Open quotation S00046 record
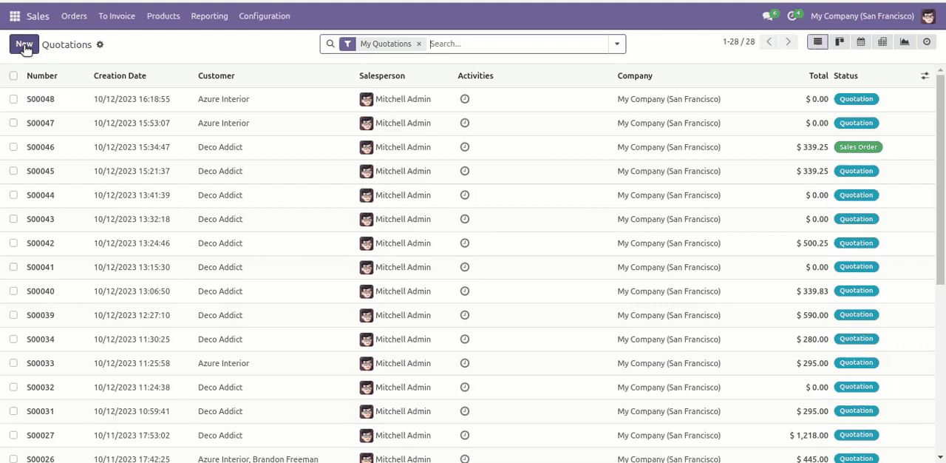946x463 pixels. tap(41, 147)
